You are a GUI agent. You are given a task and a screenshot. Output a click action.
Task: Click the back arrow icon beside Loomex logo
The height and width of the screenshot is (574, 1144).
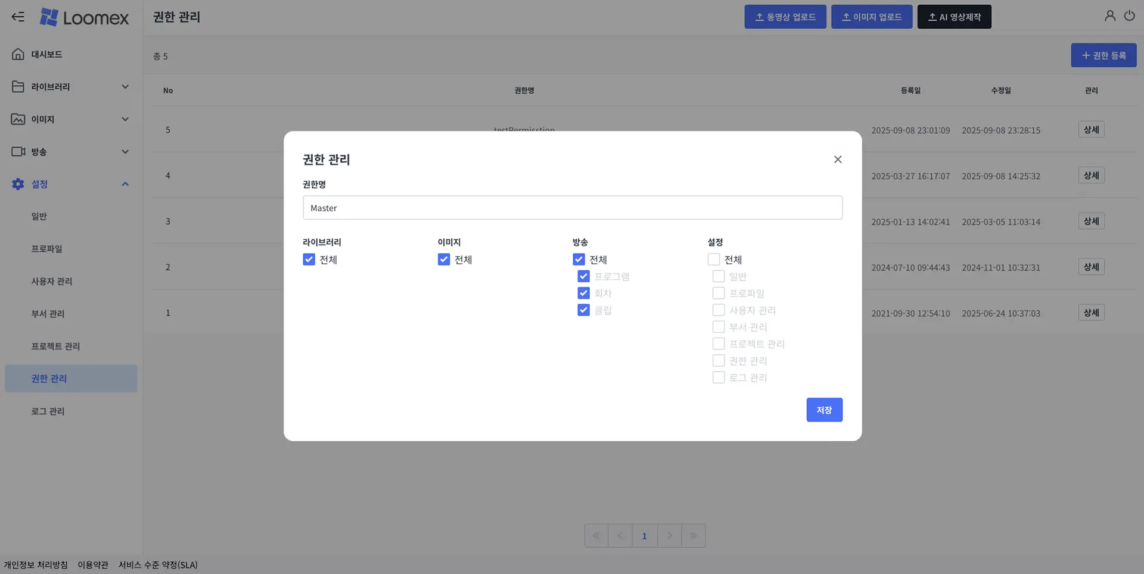click(18, 17)
